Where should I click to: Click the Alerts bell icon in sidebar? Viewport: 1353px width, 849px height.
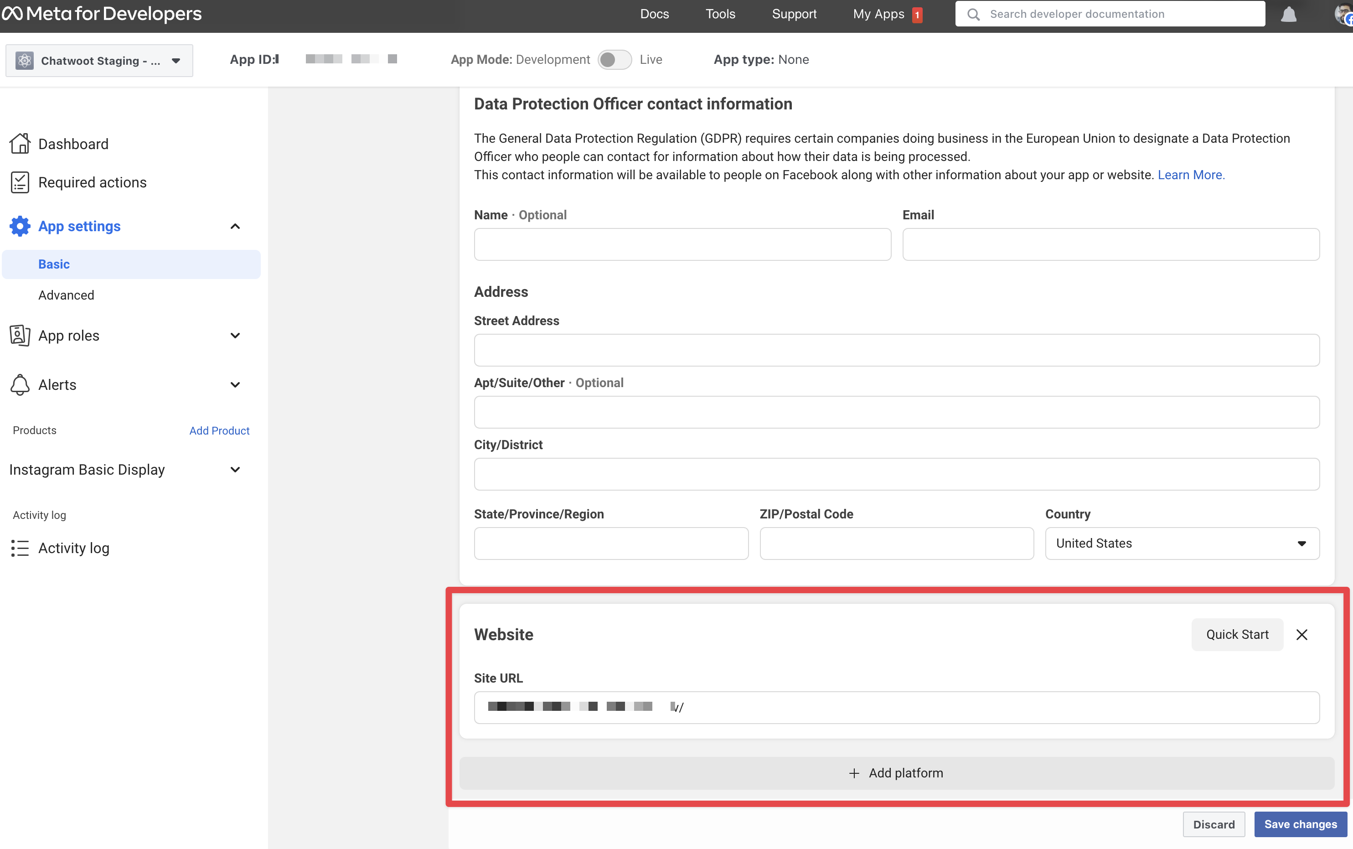coord(20,385)
